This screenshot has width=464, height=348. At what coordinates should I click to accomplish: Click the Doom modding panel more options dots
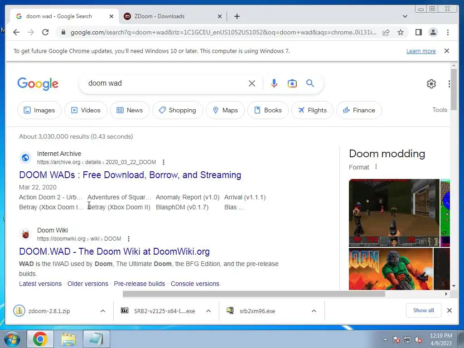pyautogui.click(x=376, y=167)
